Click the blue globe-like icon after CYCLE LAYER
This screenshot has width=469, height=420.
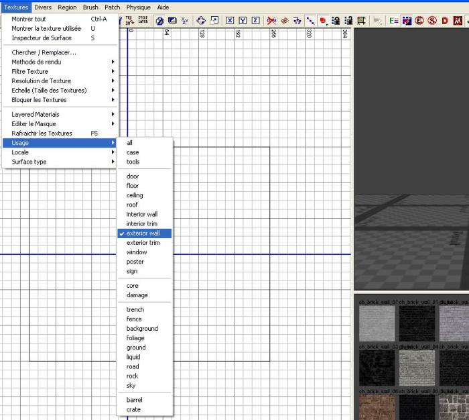point(159,20)
